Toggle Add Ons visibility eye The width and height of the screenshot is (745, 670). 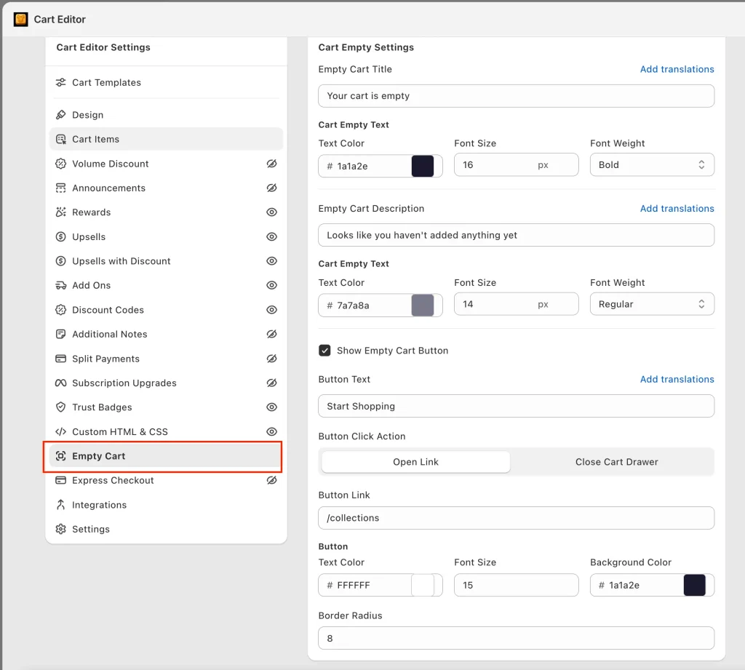pos(272,285)
